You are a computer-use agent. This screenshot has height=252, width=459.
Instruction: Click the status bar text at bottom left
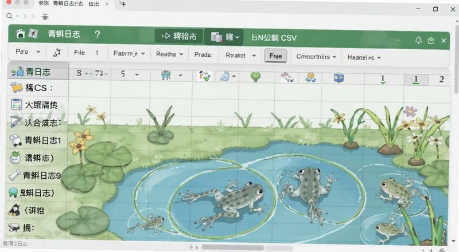[15, 243]
